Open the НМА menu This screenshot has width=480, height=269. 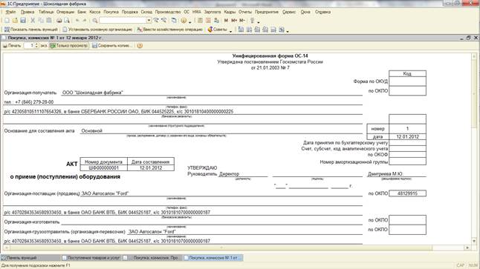pyautogui.click(x=197, y=12)
